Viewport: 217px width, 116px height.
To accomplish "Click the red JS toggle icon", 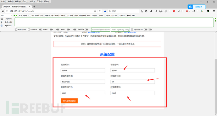I will point(174,11).
